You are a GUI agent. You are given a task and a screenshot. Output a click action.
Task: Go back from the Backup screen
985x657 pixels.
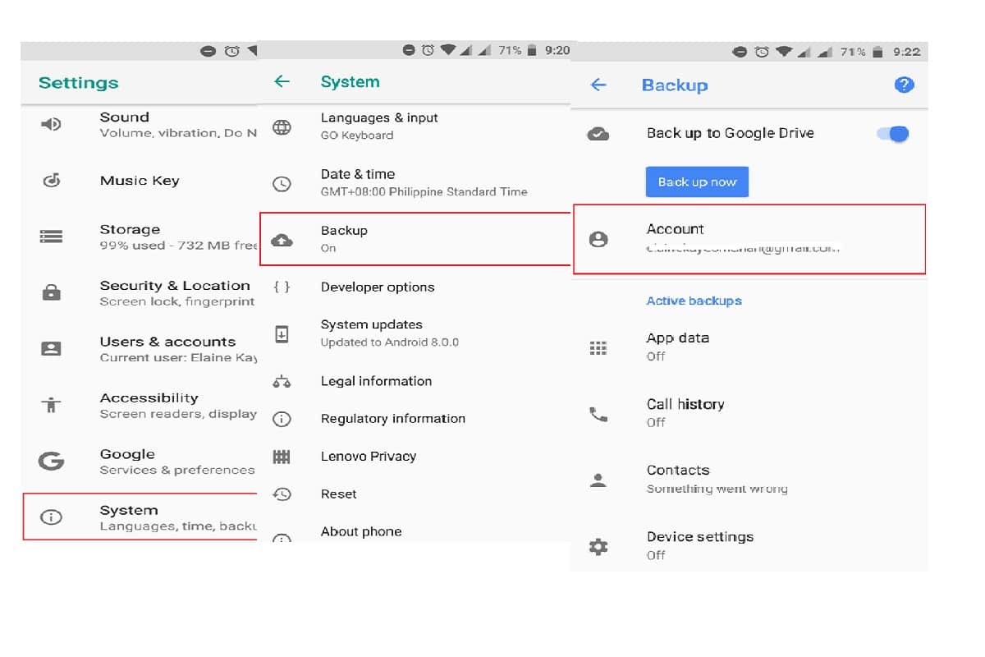click(x=598, y=85)
